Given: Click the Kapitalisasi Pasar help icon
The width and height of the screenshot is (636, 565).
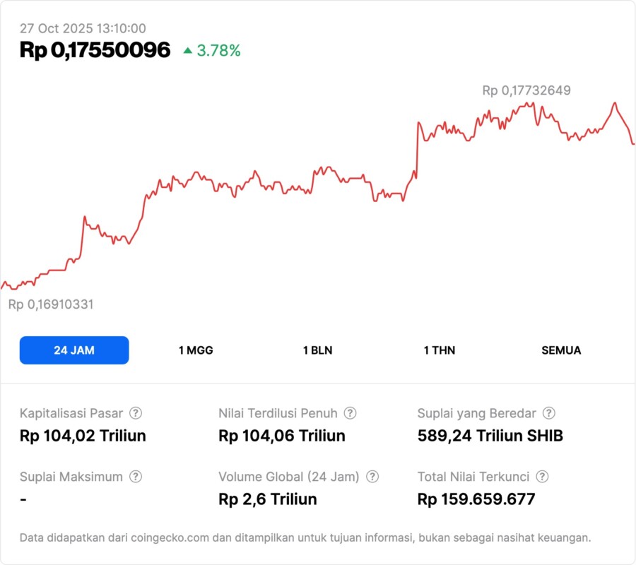Looking at the screenshot, I should [136, 413].
